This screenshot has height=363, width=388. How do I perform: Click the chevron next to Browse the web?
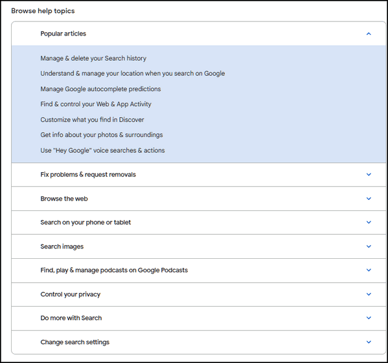369,199
